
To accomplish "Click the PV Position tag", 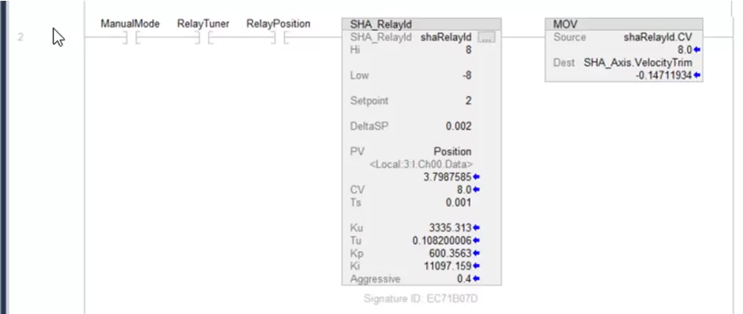I will [452, 152].
